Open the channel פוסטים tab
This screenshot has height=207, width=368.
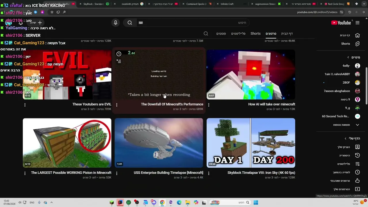point(221,34)
